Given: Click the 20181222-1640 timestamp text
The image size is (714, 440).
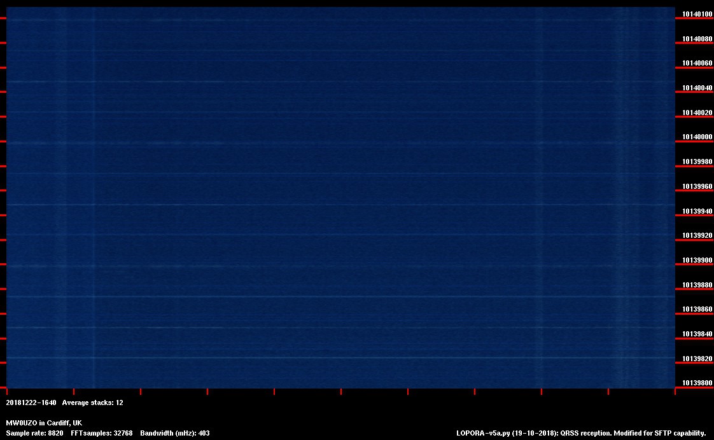Looking at the screenshot, I should [x=31, y=402].
